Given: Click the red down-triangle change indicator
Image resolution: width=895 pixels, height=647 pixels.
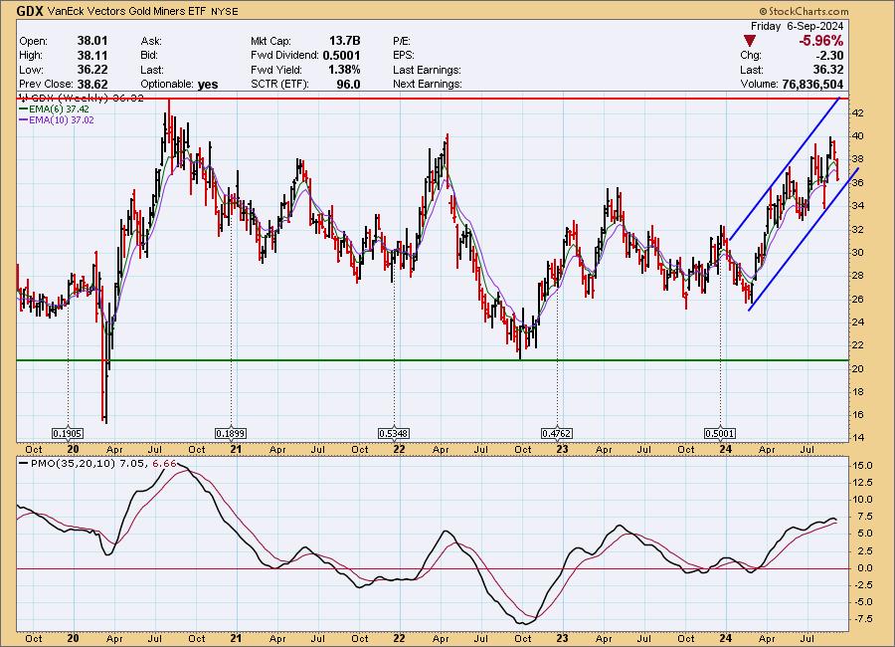Looking at the screenshot, I should coord(750,41).
